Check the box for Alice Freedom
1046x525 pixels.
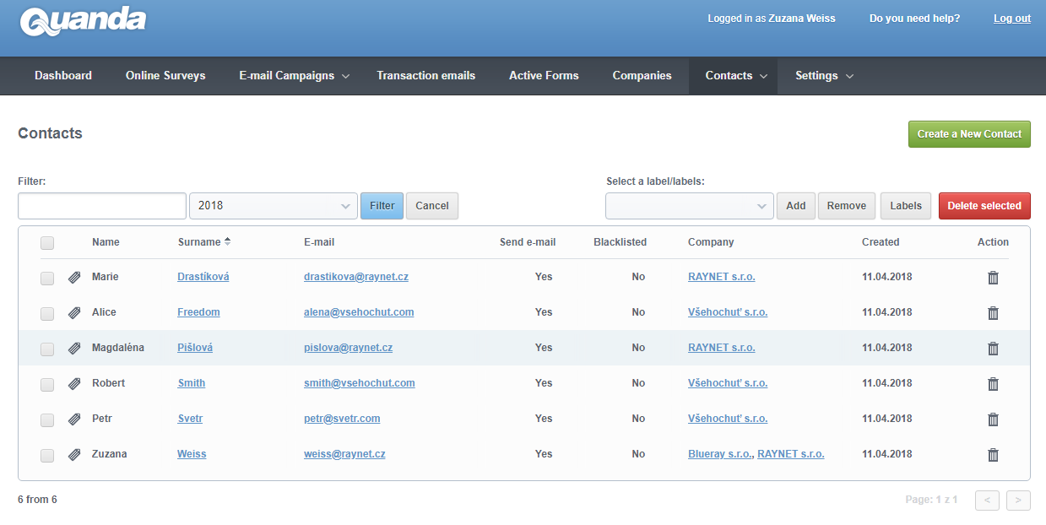click(47, 313)
